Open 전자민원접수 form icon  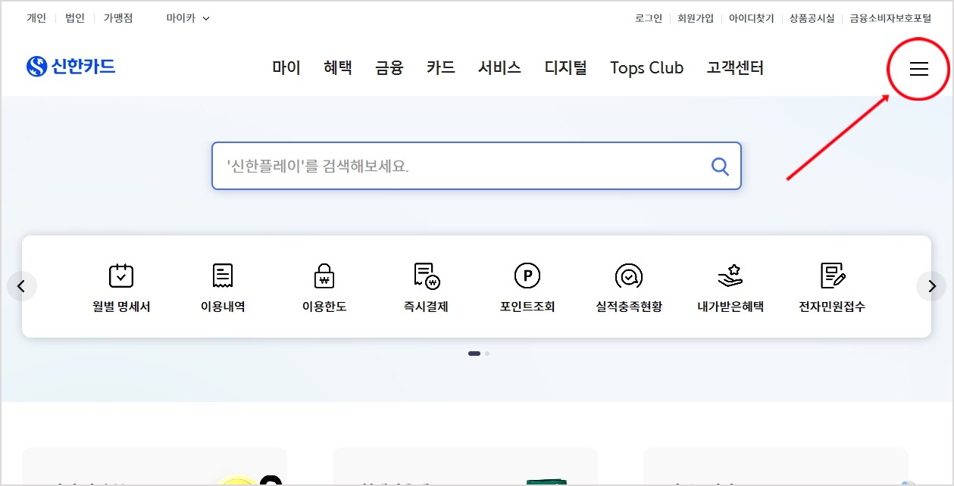click(x=833, y=276)
